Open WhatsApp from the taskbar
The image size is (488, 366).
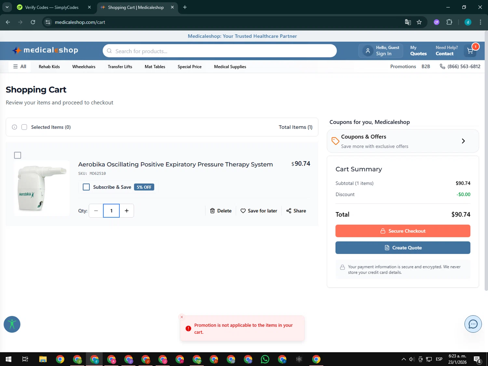tap(265, 359)
